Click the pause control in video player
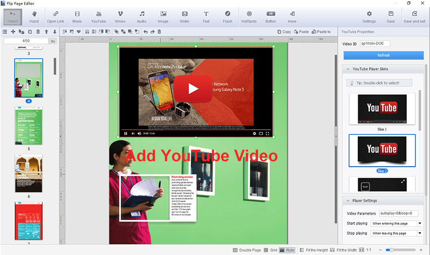 [x=125, y=133]
